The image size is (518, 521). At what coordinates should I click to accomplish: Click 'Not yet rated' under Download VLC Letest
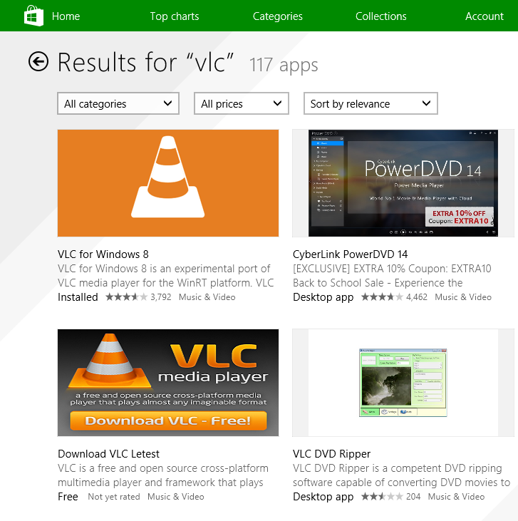tap(113, 497)
